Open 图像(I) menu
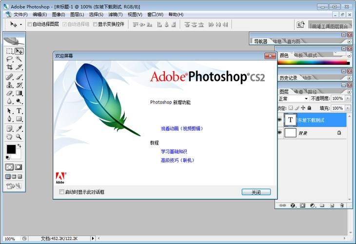Screen dimensions: 356x244 tap(59, 15)
